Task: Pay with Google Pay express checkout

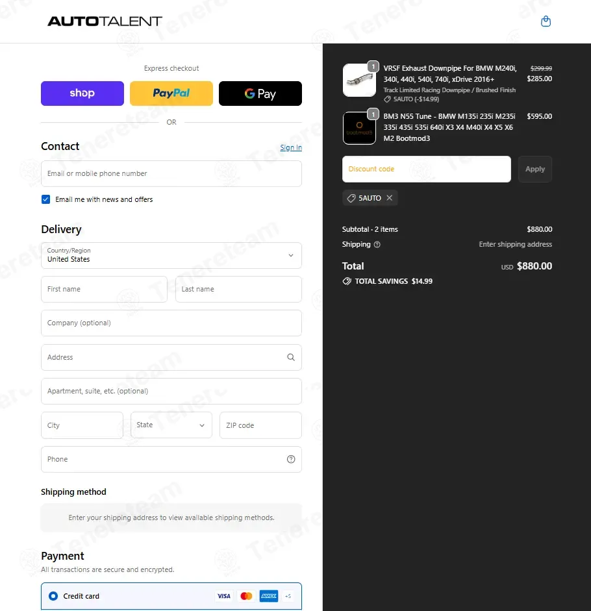Action: point(260,94)
